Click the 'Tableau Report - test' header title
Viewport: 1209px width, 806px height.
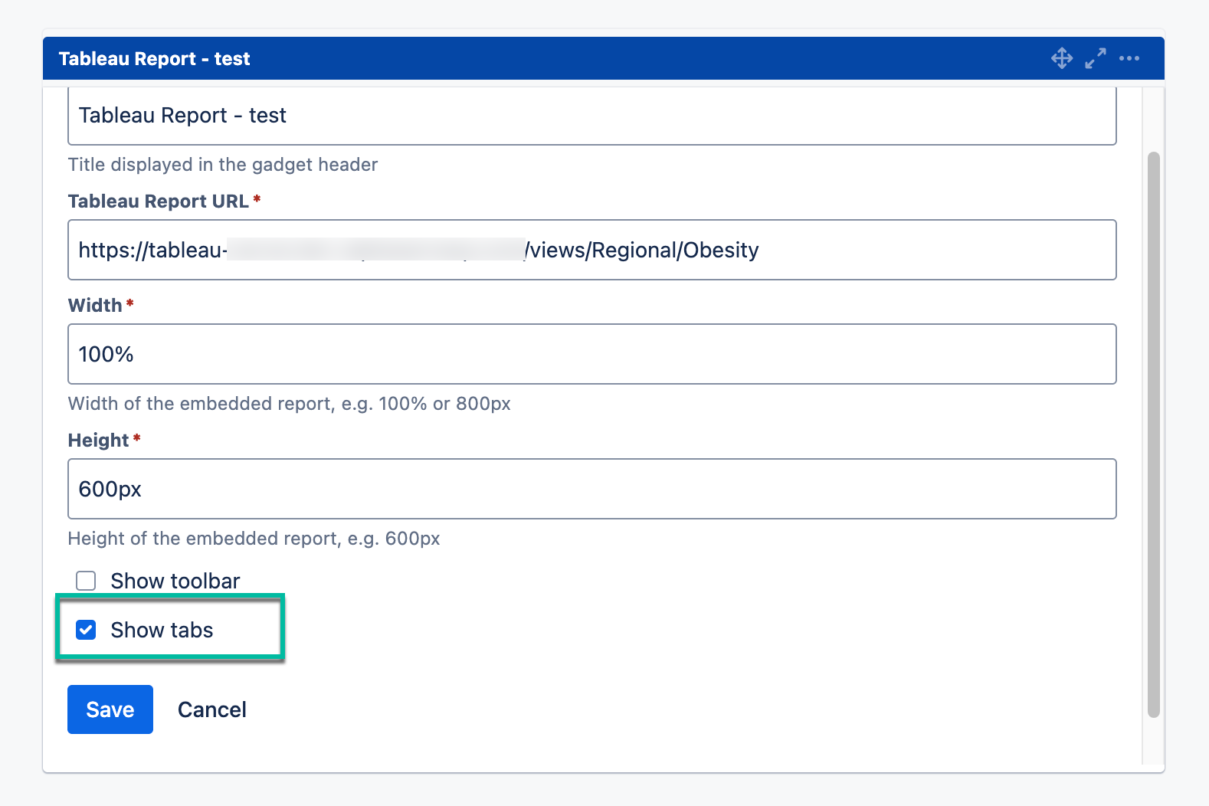[x=154, y=59]
